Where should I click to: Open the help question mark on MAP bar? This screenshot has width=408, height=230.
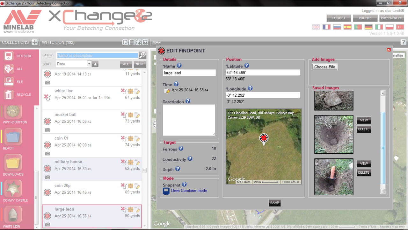pos(403,42)
